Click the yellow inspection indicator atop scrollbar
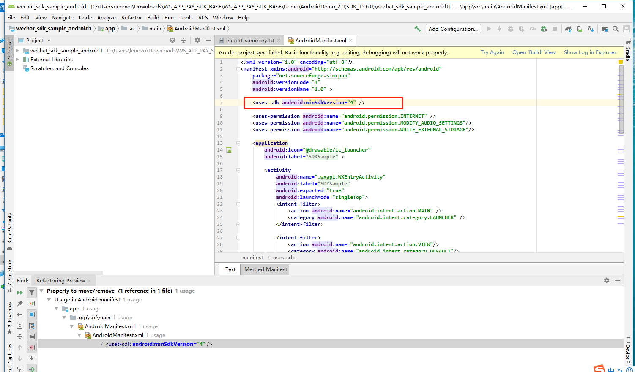Screen dimensions: 635x372 [621, 62]
